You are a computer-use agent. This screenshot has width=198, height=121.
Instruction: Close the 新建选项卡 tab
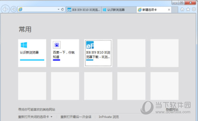tap(169, 10)
